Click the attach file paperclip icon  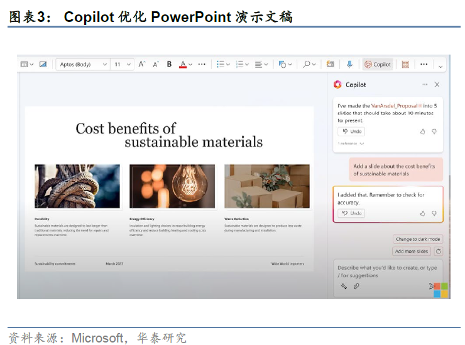[x=356, y=286]
